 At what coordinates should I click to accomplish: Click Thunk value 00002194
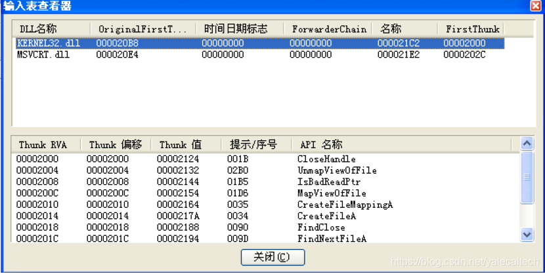178,239
